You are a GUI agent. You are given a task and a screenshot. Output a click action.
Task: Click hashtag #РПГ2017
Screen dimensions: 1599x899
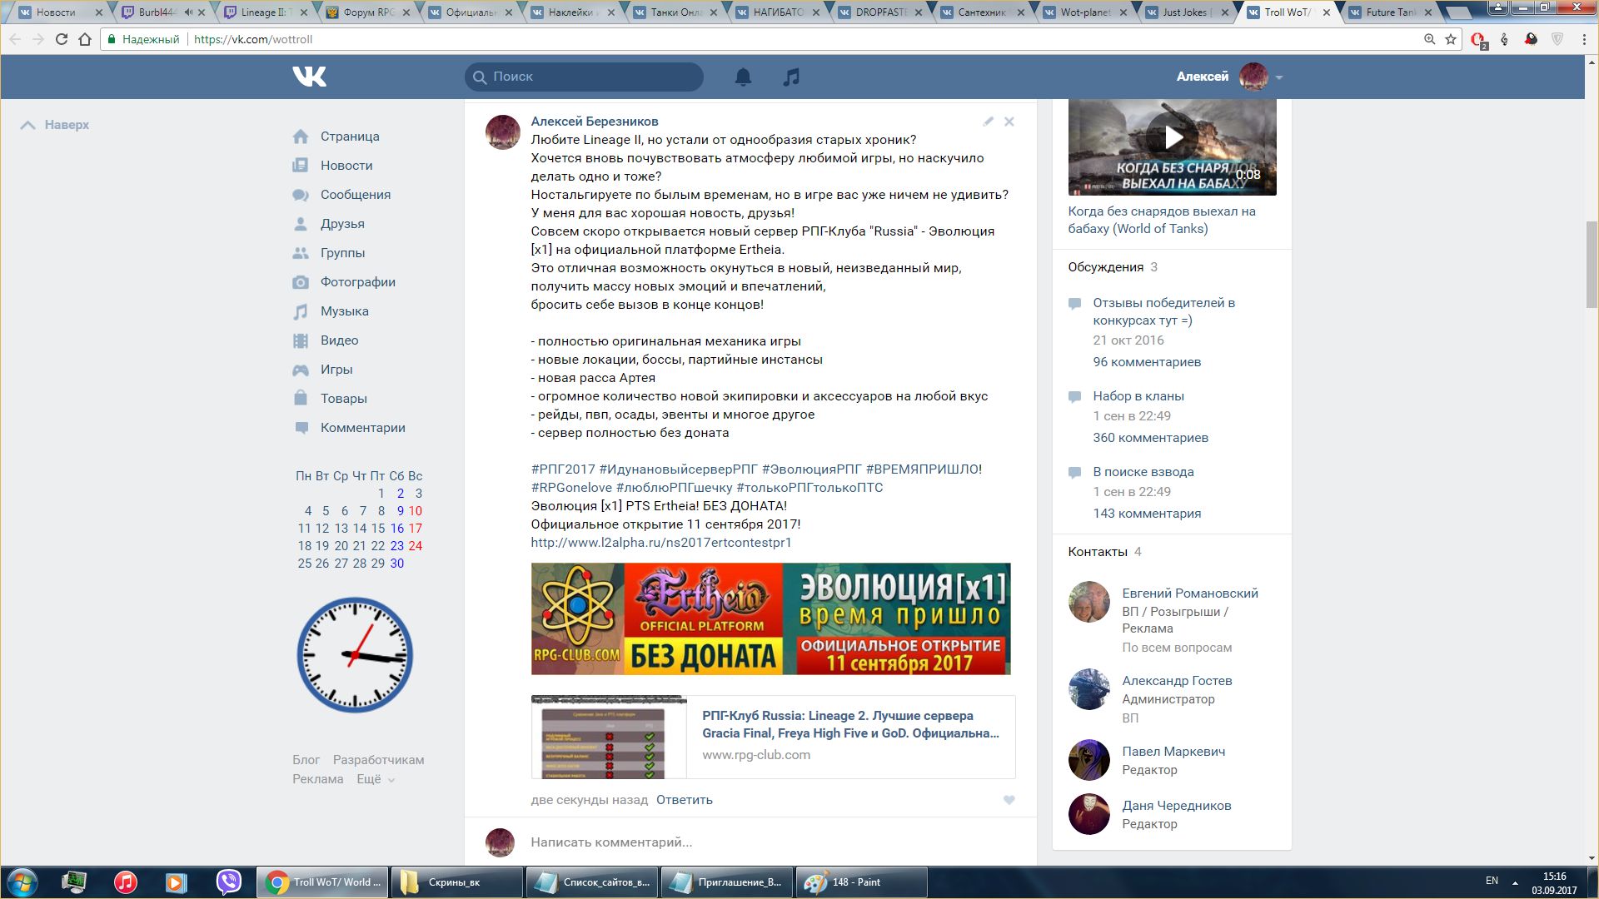pyautogui.click(x=563, y=469)
